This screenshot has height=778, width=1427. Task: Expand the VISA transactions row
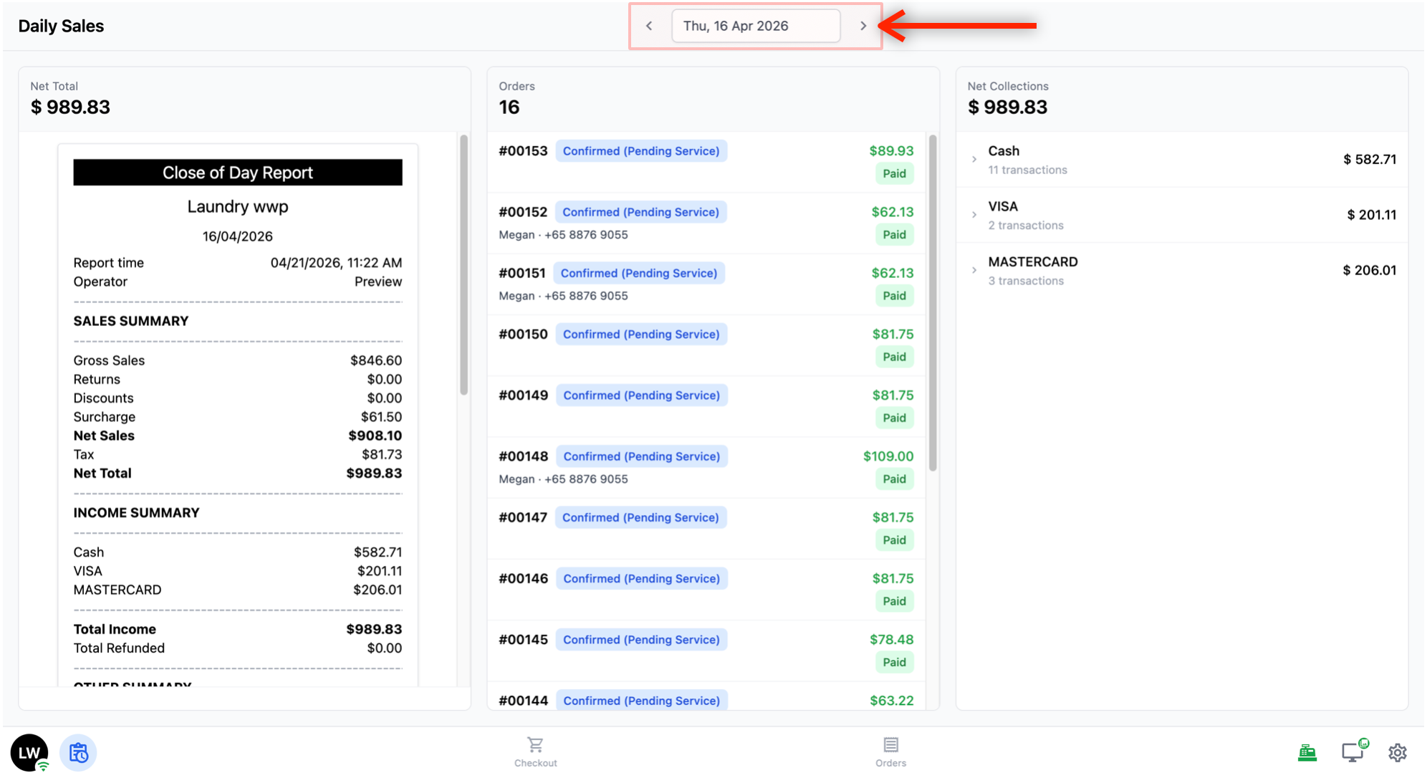coord(974,215)
